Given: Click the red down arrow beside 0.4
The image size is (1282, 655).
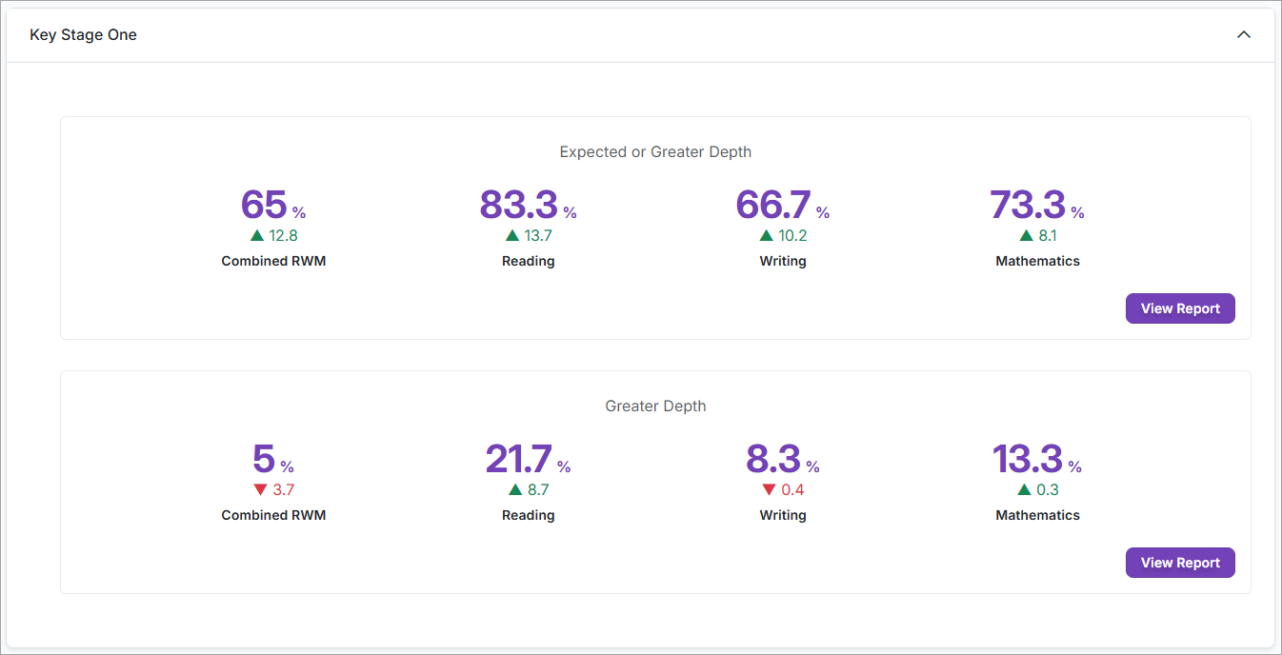Looking at the screenshot, I should click(x=769, y=490).
